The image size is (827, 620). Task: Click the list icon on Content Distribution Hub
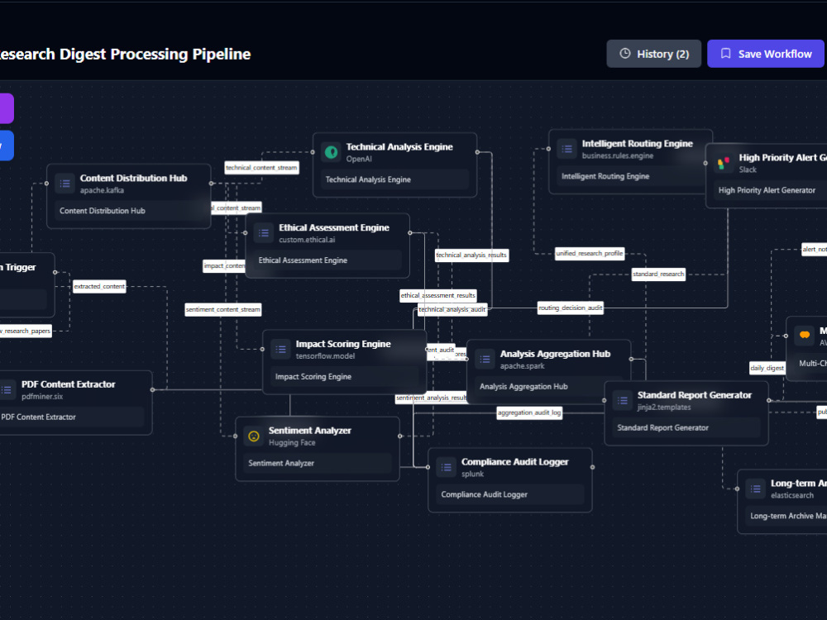(65, 184)
